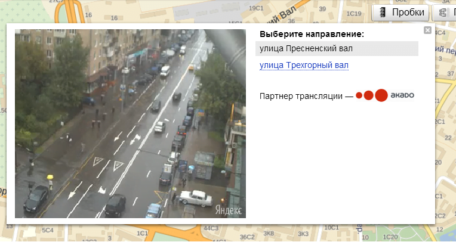456x242 pixels.
Task: Close the webcam popup window
Action: click(427, 30)
